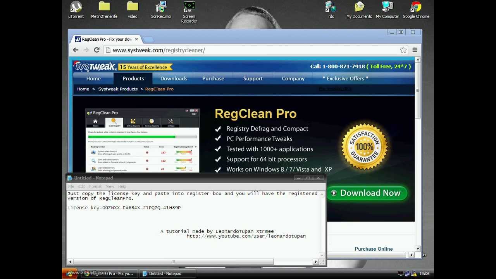Click inside the License key line

[124, 208]
